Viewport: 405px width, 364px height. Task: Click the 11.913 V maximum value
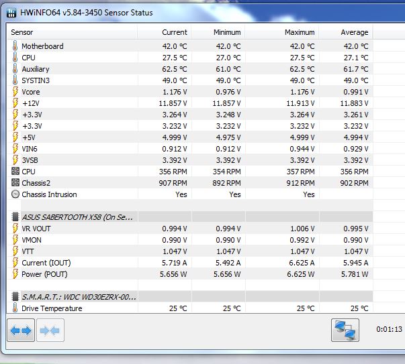300,103
